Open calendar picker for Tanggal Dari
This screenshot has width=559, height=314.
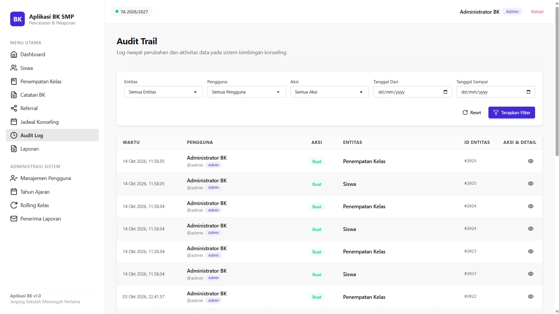point(445,92)
